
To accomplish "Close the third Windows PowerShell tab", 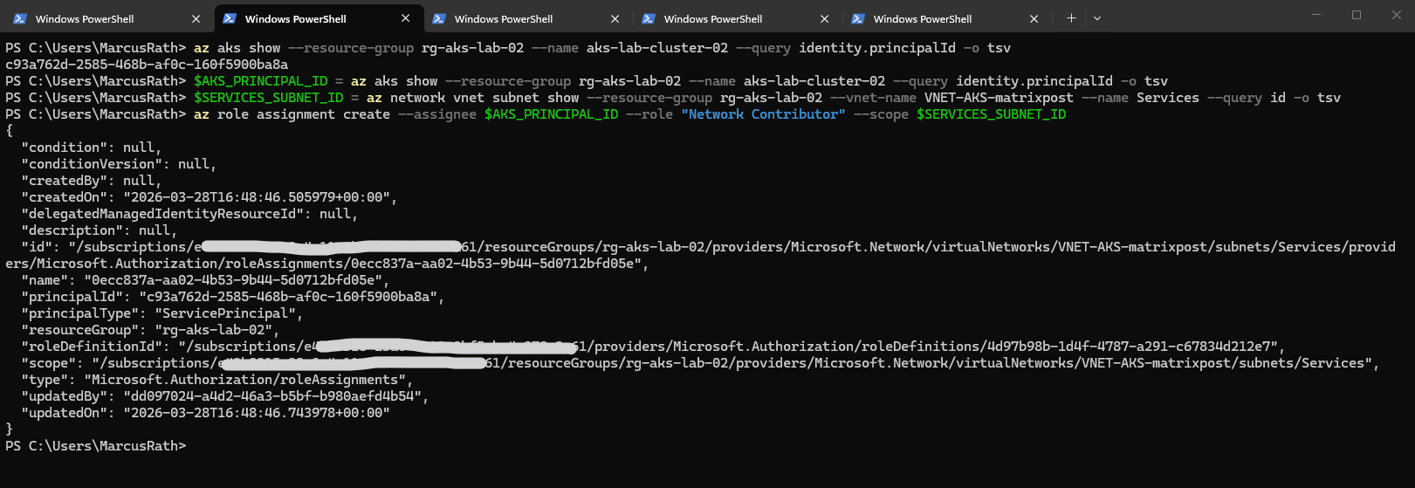I will pyautogui.click(x=615, y=18).
